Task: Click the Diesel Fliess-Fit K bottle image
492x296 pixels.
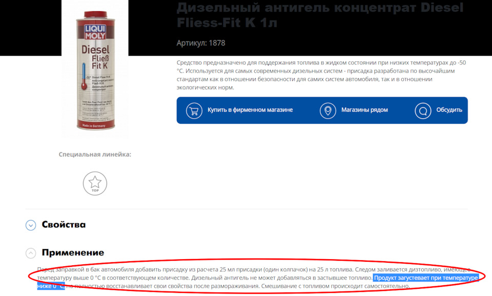Action: [95, 71]
